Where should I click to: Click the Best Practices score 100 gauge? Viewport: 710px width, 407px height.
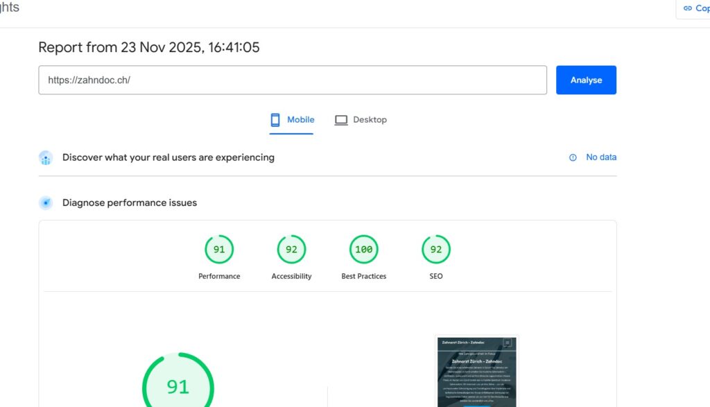coord(363,250)
